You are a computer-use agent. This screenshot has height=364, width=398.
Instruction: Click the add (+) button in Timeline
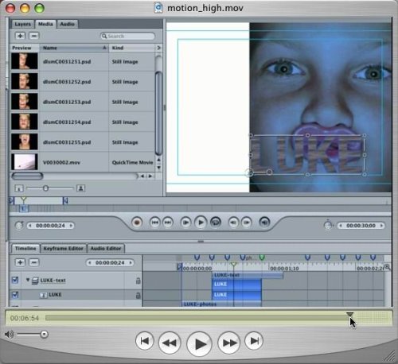point(20,262)
